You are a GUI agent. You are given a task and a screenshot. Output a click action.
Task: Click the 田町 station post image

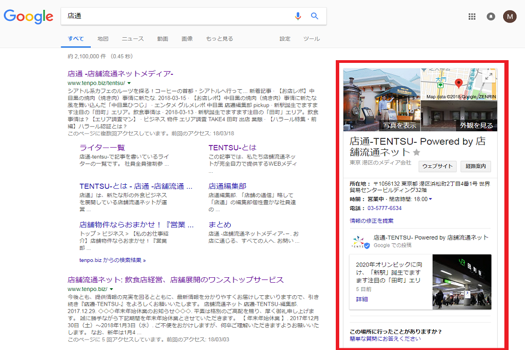coord(462,282)
